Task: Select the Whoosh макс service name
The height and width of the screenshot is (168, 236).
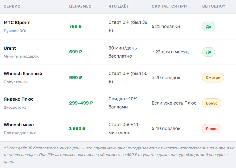Action: [19, 125]
